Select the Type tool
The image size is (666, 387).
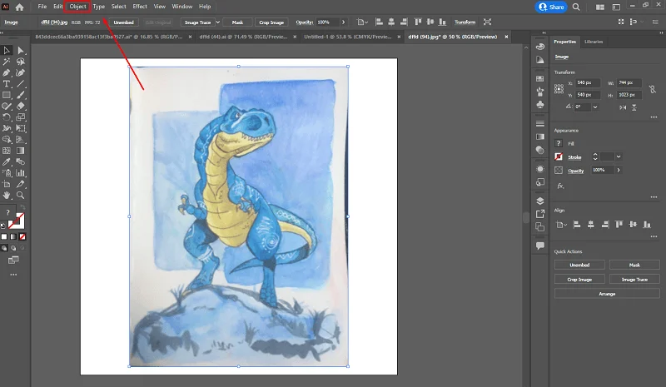[x=7, y=84]
